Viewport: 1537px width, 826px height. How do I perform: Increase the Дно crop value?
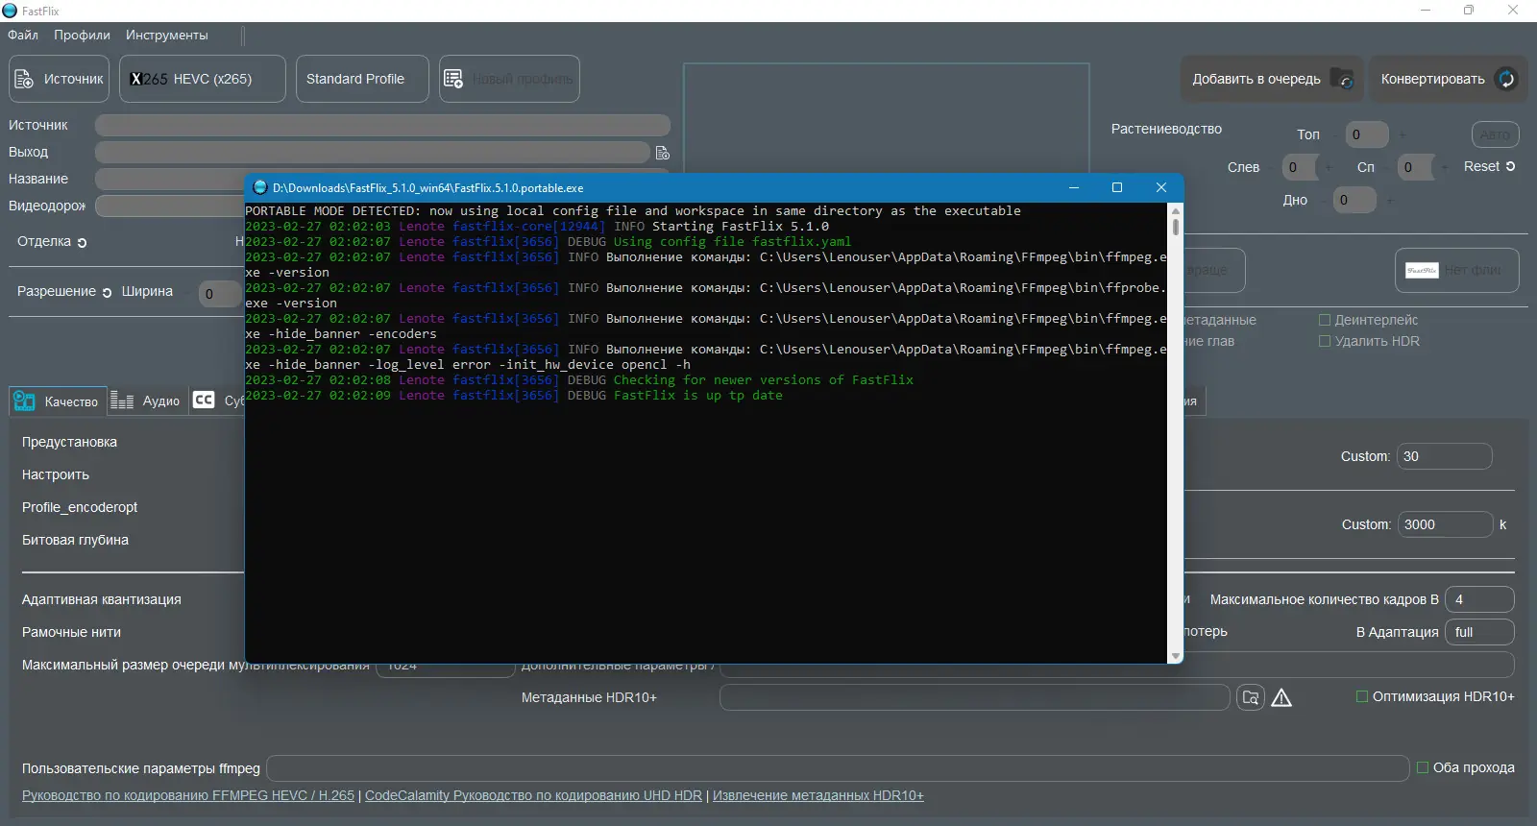tap(1390, 200)
